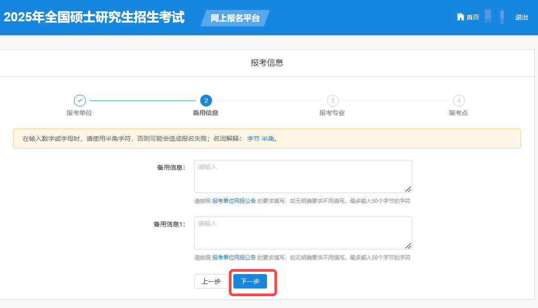Open the 字节 term explanation link
The image size is (538, 308).
point(253,139)
